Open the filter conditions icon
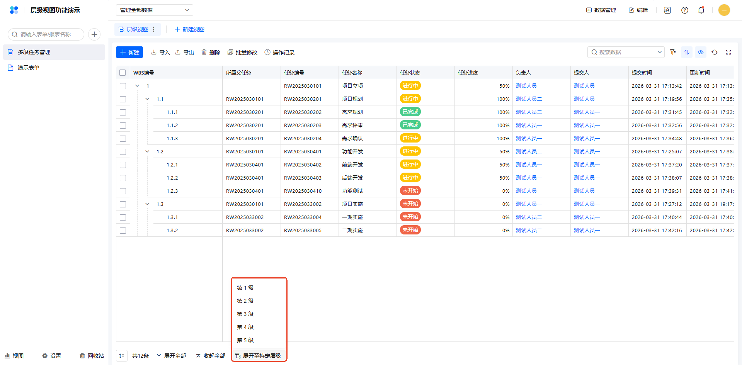The image size is (742, 365). point(673,52)
